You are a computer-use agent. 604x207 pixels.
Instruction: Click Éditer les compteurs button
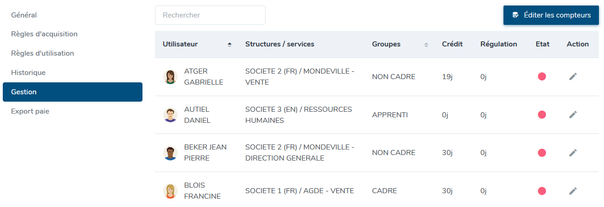551,15
